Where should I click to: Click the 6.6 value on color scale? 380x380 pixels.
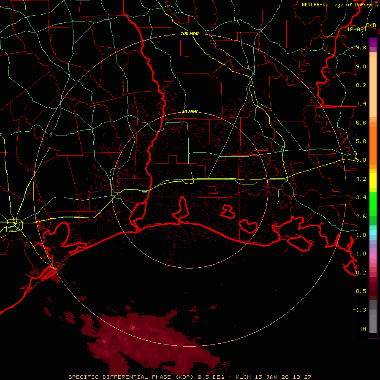(361, 122)
